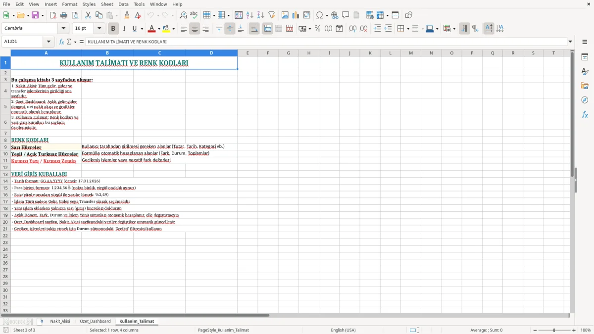This screenshot has width=594, height=334.
Task: Open the Format menu
Action: 70,4
